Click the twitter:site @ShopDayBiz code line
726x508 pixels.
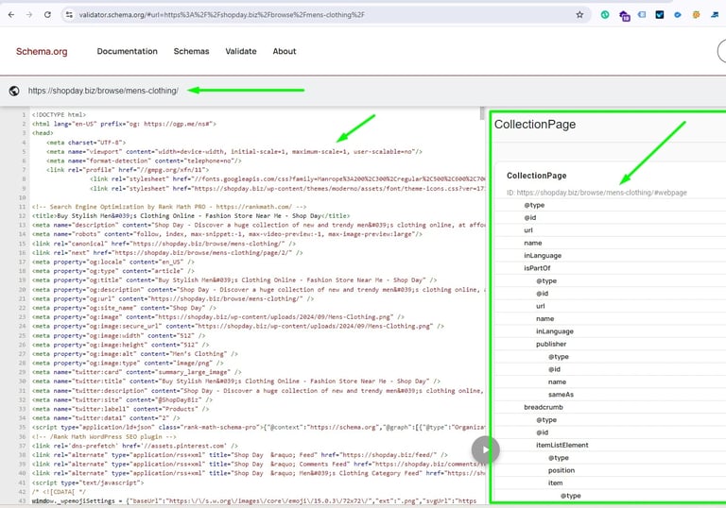pos(122,399)
